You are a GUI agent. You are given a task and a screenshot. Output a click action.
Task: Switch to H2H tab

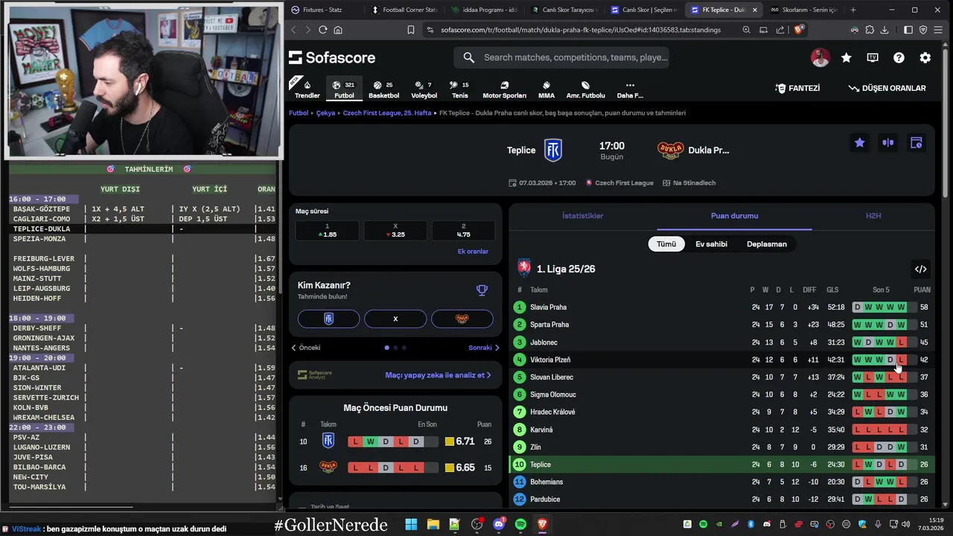[x=873, y=216]
